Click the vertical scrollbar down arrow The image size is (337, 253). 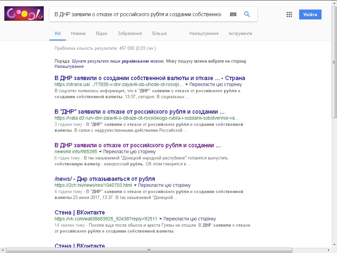click(x=334, y=244)
